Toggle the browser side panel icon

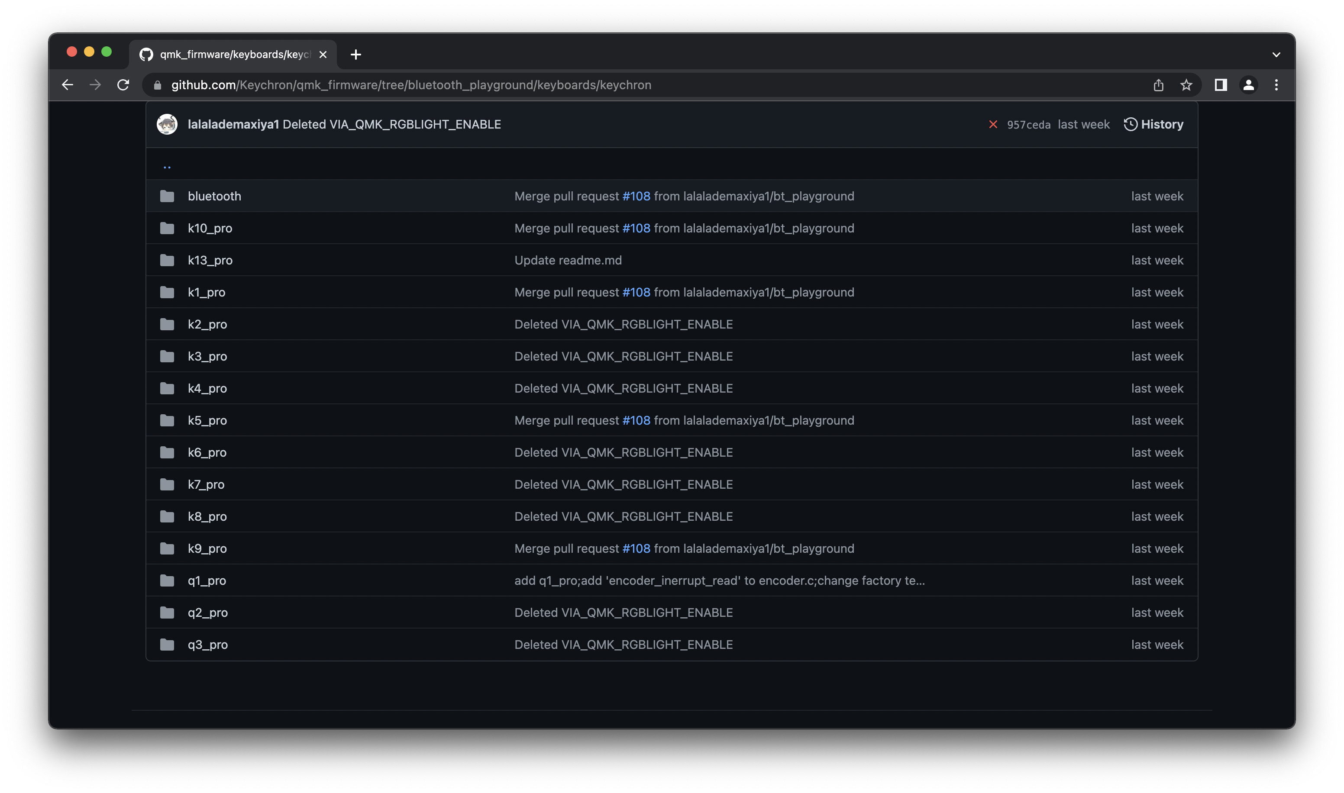(1221, 85)
